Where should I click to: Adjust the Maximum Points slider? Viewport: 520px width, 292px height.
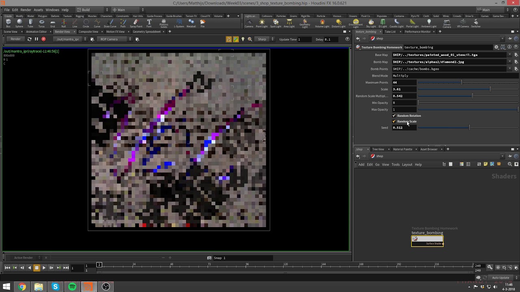[468, 82]
